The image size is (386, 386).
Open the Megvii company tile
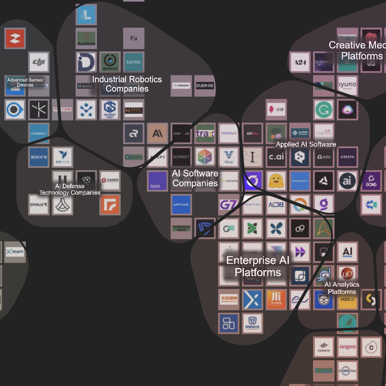pyautogui.click(x=39, y=157)
